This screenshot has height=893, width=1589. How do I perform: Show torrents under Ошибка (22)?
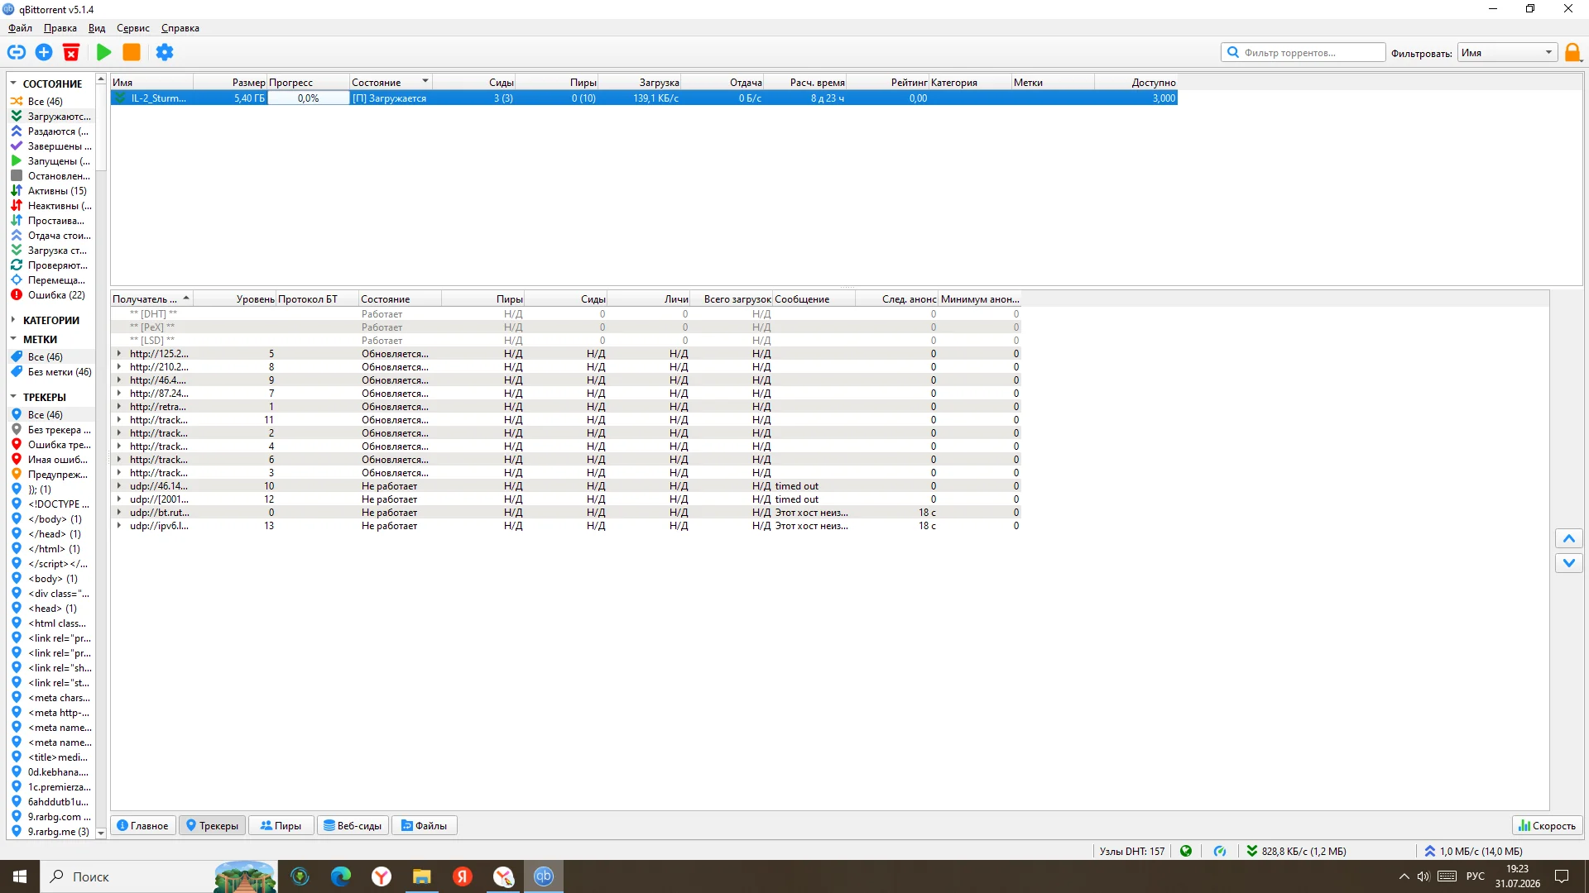point(51,295)
